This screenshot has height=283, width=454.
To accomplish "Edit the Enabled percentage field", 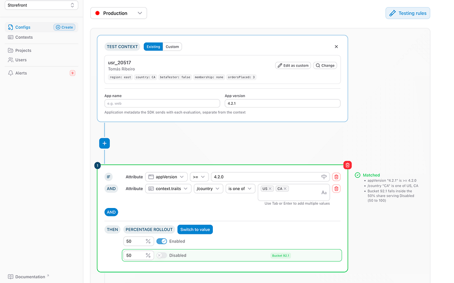I will pos(139,241).
